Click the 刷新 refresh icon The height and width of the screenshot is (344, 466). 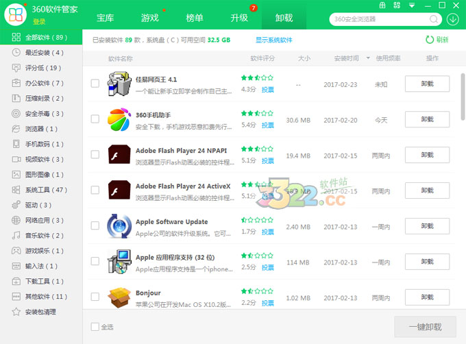point(430,40)
